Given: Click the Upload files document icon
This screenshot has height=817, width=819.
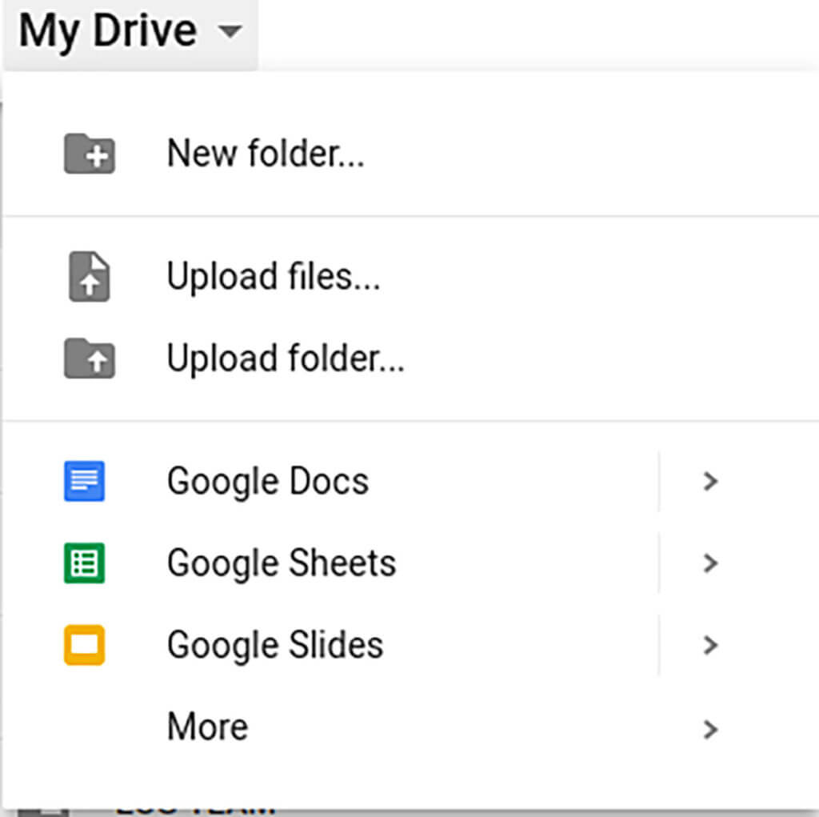Looking at the screenshot, I should [x=90, y=278].
